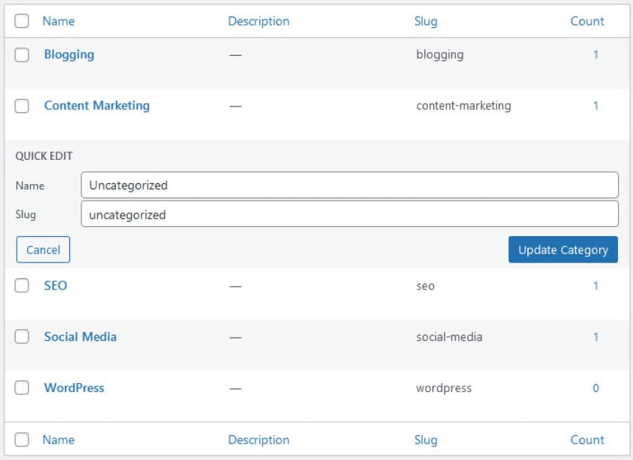Sort by Slug in header row
The image size is (633, 460).
point(425,21)
